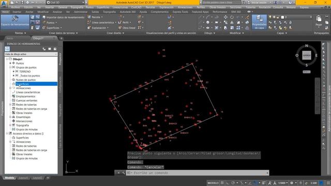Open the Archivo menu

coord(16,7)
